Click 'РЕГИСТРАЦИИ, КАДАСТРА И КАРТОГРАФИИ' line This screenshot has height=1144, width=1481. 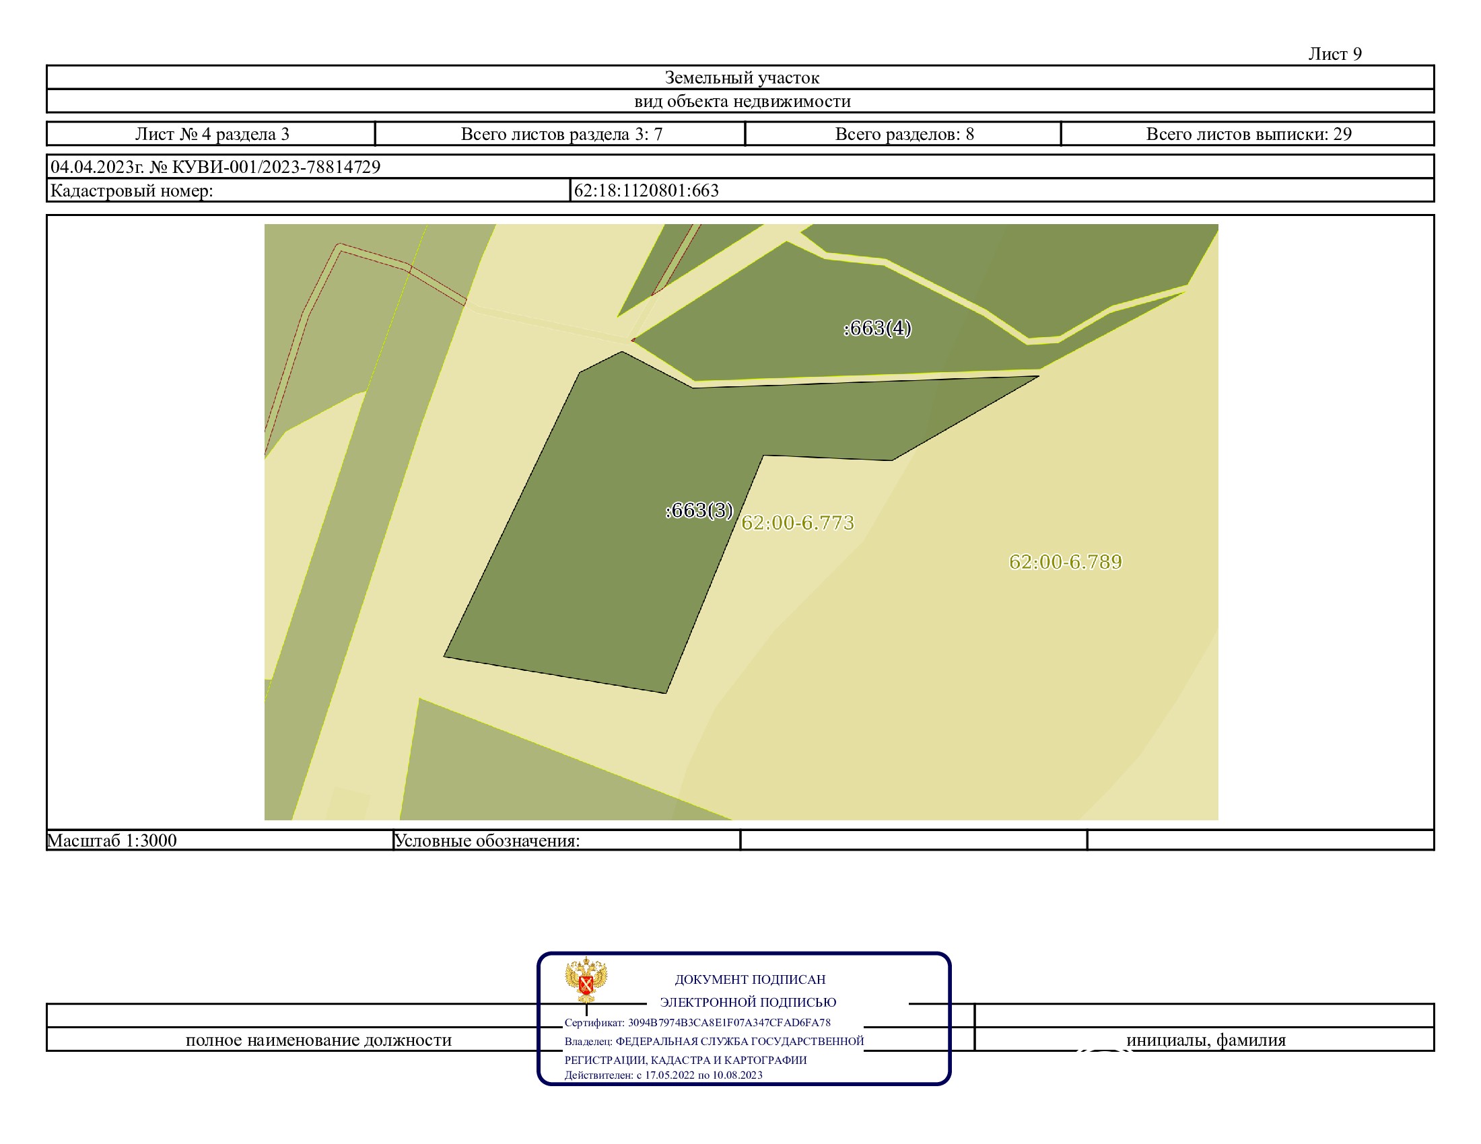coord(685,1061)
